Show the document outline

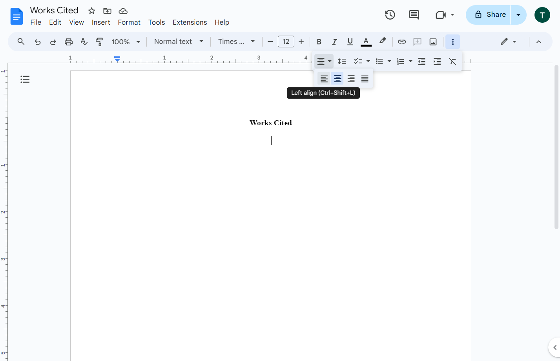click(x=25, y=79)
